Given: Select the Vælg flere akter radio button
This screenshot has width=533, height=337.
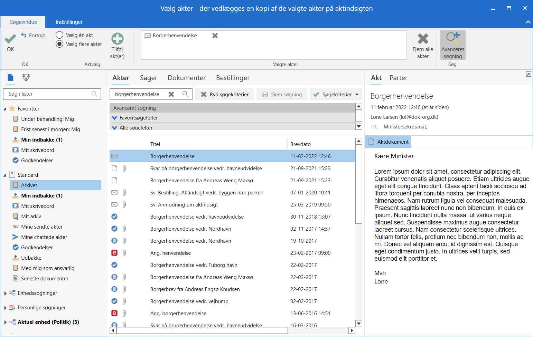Looking at the screenshot, I should (59, 44).
